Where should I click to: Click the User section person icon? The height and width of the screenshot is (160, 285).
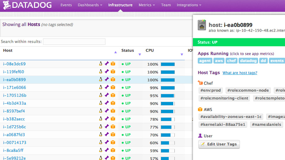click(x=200, y=136)
